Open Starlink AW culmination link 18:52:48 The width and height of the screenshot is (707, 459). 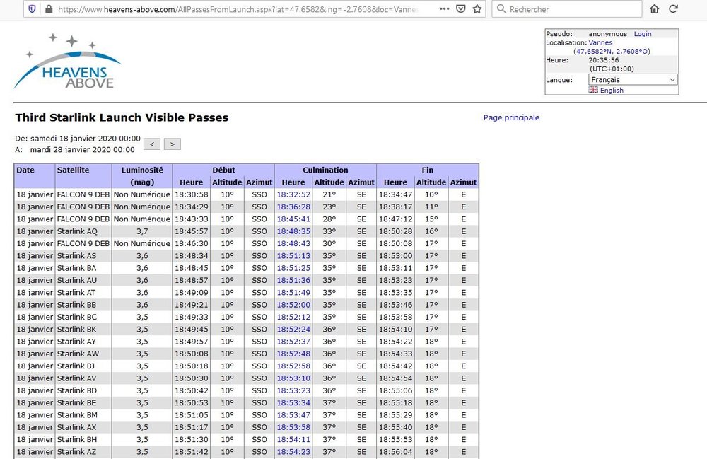[293, 354]
